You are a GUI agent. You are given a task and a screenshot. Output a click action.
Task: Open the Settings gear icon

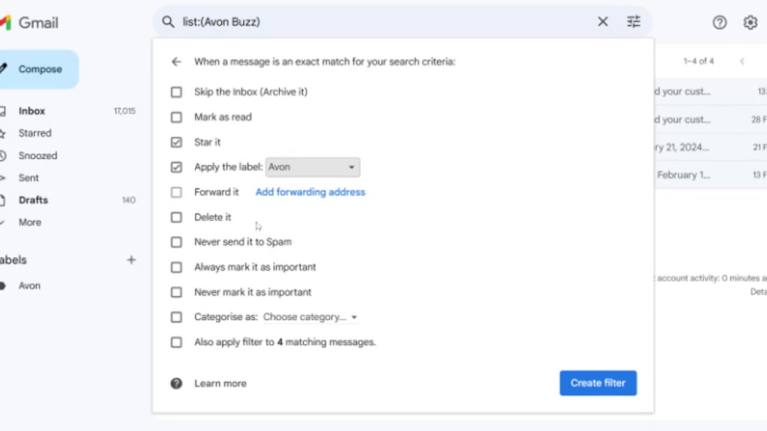(750, 23)
